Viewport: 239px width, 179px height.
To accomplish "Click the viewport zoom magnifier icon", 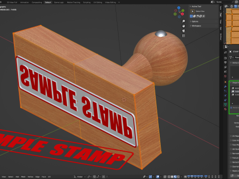I will click(184, 21).
